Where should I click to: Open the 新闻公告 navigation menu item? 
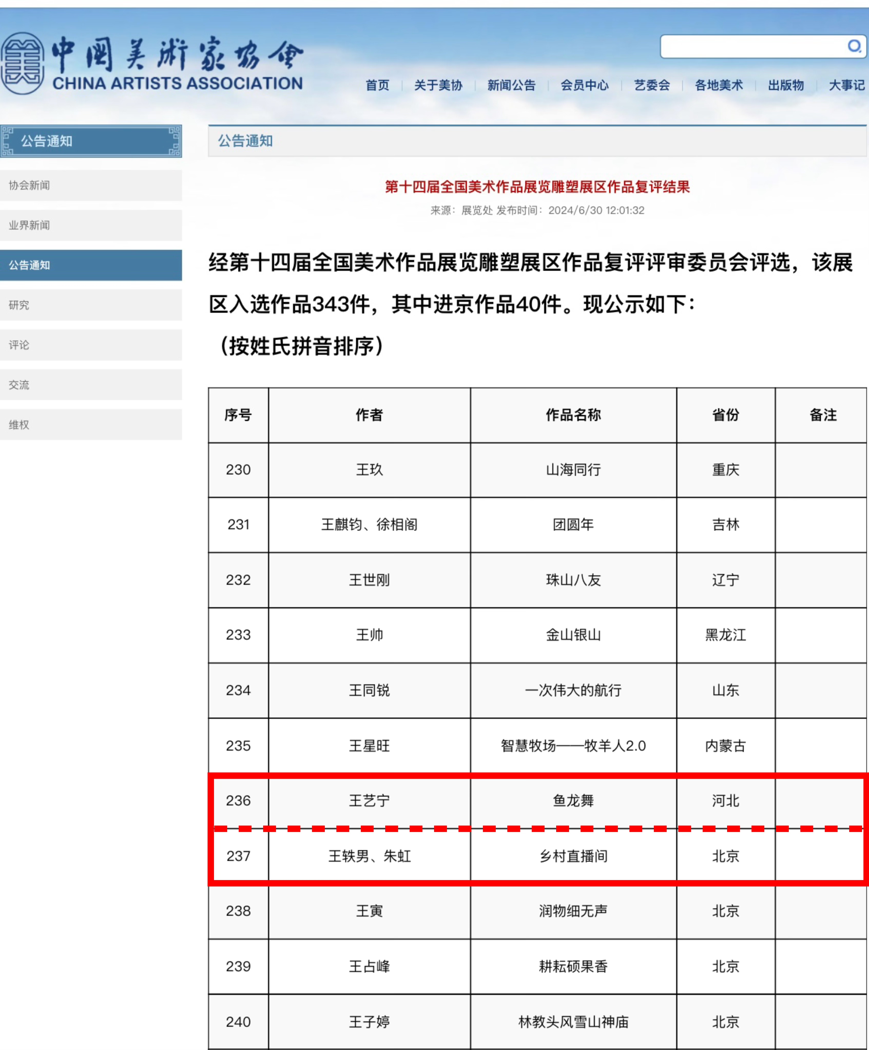pos(511,85)
